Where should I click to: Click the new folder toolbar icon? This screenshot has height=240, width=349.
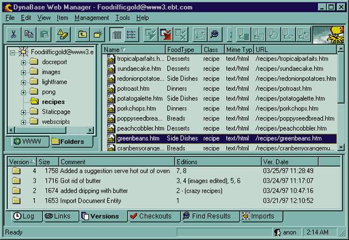pos(97,34)
